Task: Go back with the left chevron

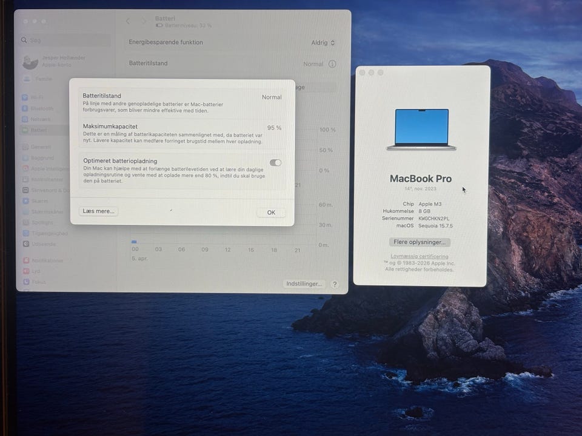Action: click(x=128, y=22)
